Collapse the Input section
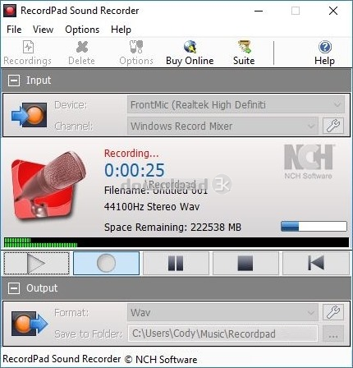 tap(14, 80)
